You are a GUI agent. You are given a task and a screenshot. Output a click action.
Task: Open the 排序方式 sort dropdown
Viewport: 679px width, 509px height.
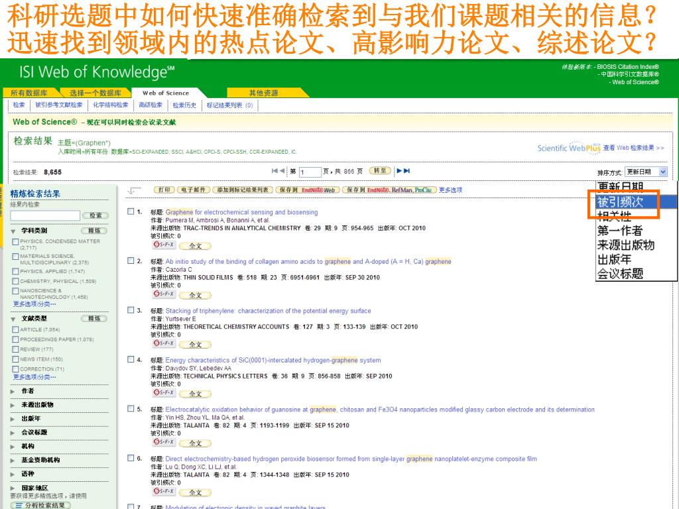[646, 172]
